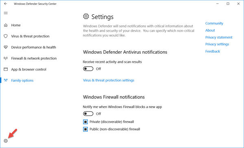Screen dimensions: 244x148
Task: Check Public (non-discoverable) firewall box
Action: [x=85, y=129]
